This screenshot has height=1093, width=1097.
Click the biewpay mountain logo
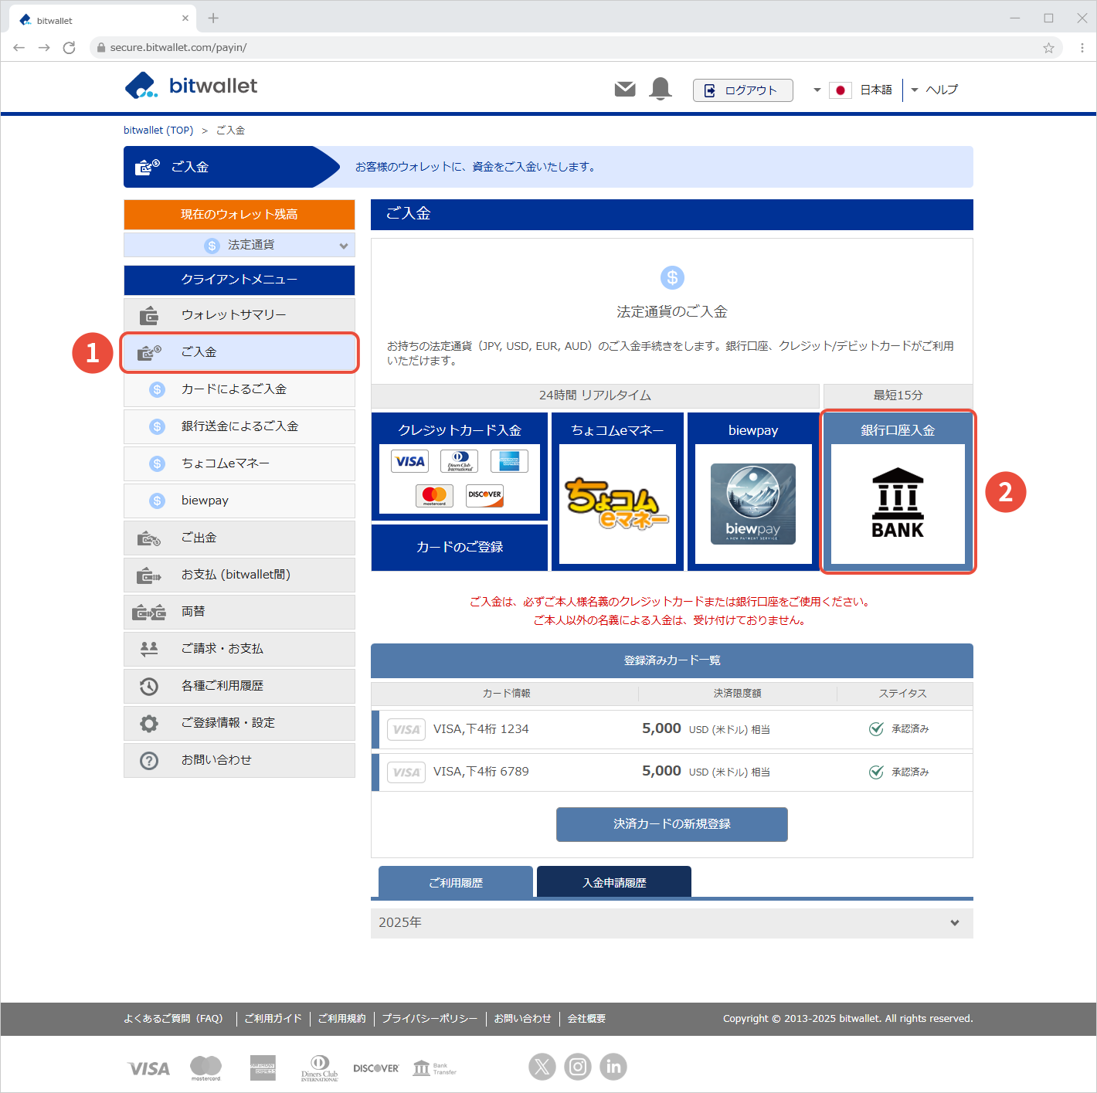[x=753, y=504]
